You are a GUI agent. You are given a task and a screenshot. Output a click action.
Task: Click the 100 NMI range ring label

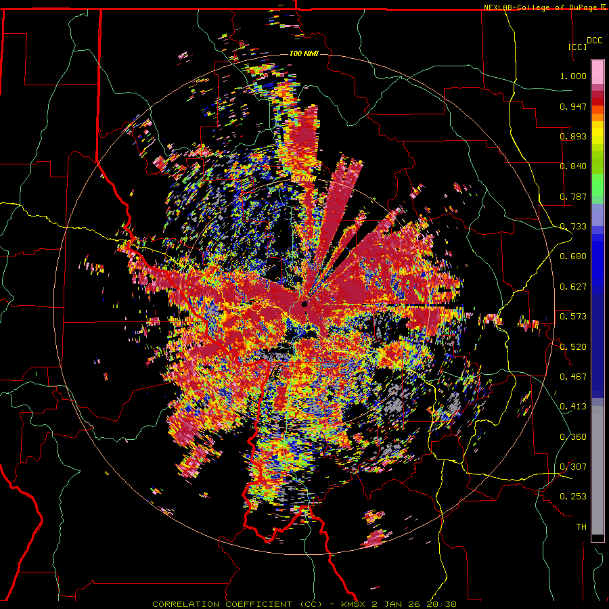click(304, 53)
